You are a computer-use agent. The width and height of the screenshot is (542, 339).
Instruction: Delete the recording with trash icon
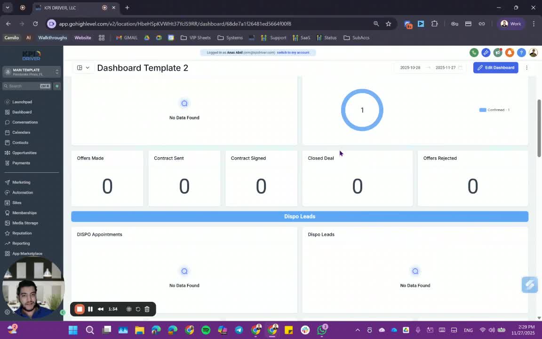point(147,309)
